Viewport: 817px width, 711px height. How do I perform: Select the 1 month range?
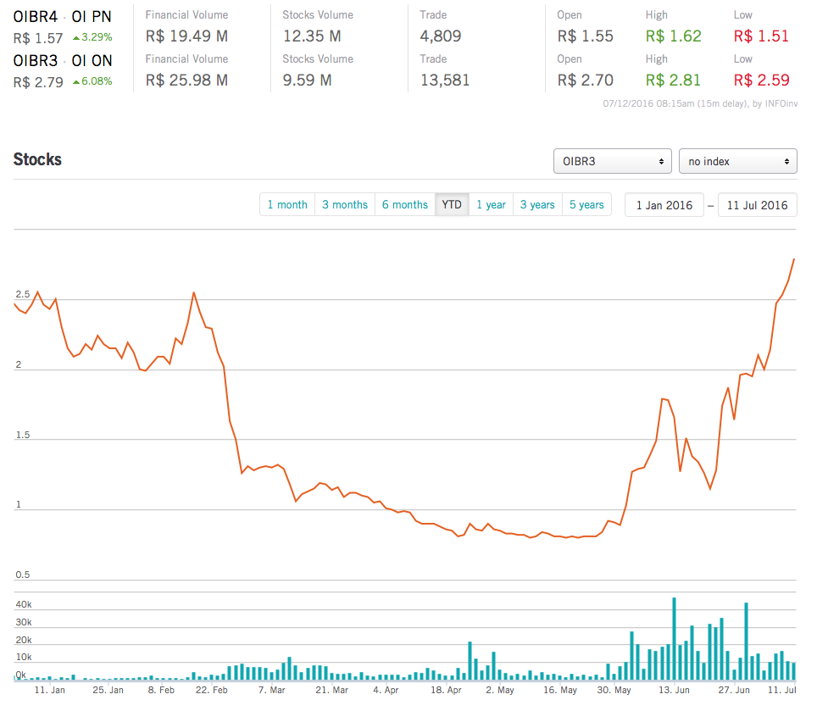[287, 205]
